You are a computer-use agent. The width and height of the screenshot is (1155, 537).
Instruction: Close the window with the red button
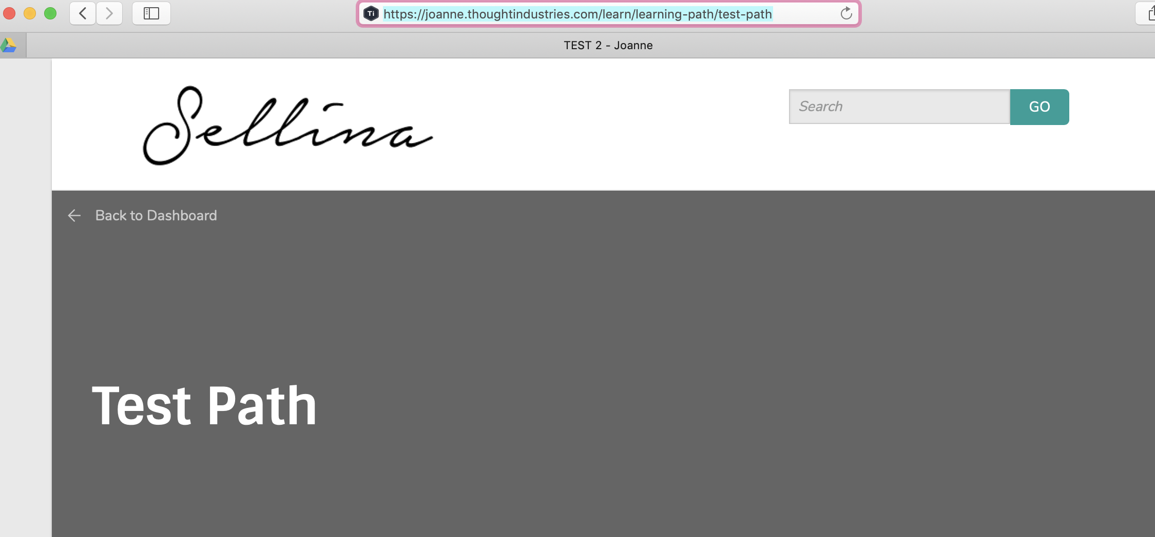[x=9, y=13]
